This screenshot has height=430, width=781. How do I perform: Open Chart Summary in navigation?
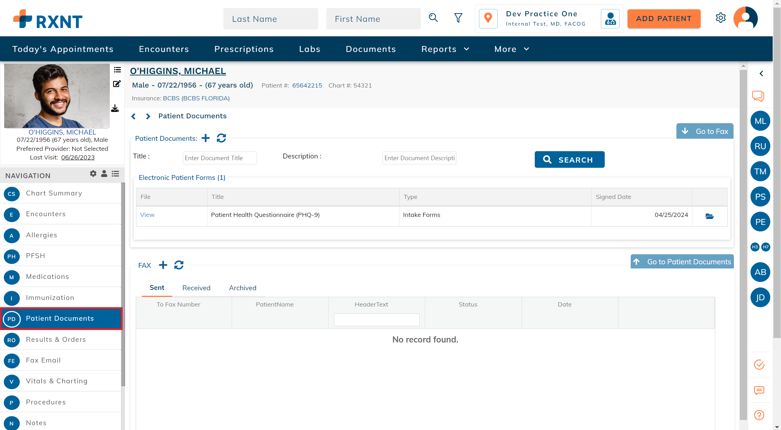(x=61, y=193)
